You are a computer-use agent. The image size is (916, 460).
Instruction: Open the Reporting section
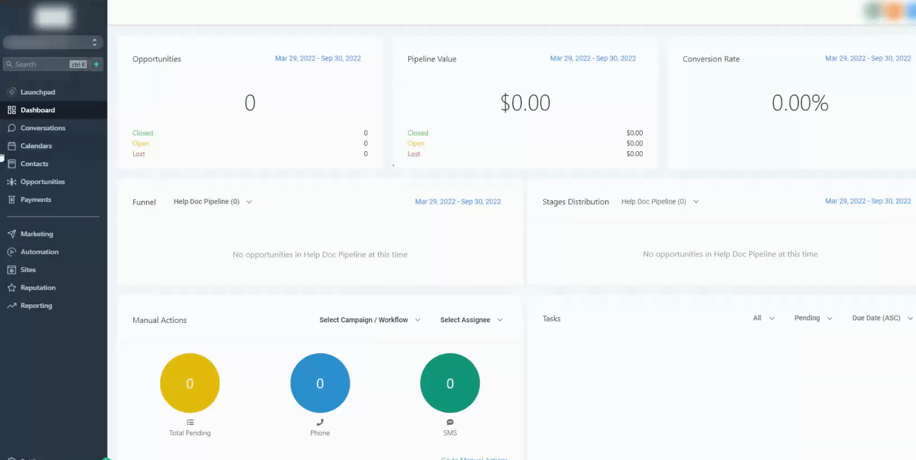[36, 306]
